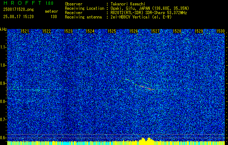The image size is (228, 145).
Task: Click the Receiver label
Action: pos(74,13)
